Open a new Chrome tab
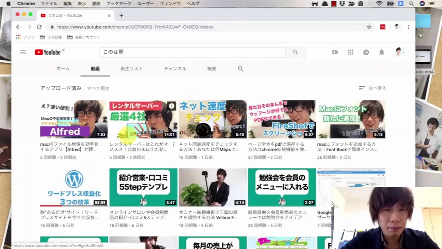 point(121,16)
